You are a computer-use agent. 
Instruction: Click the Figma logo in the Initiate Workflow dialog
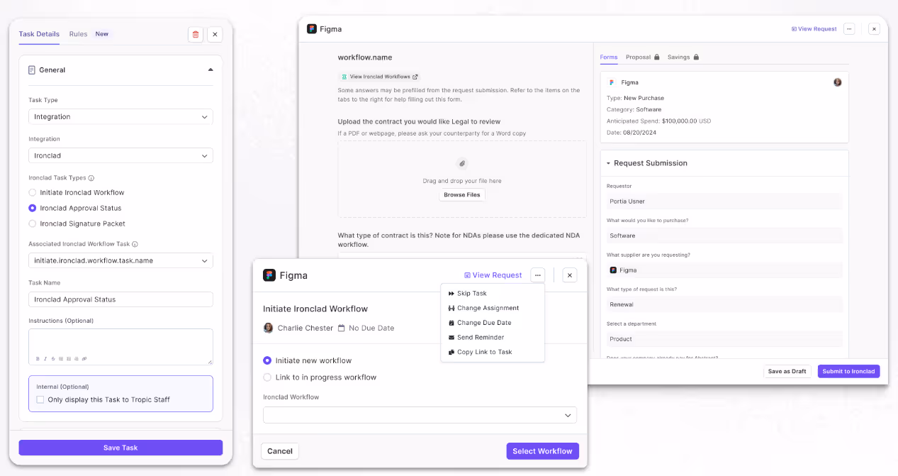click(x=269, y=275)
